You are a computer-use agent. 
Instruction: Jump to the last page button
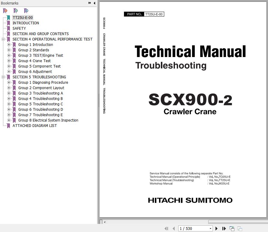[224, 228]
